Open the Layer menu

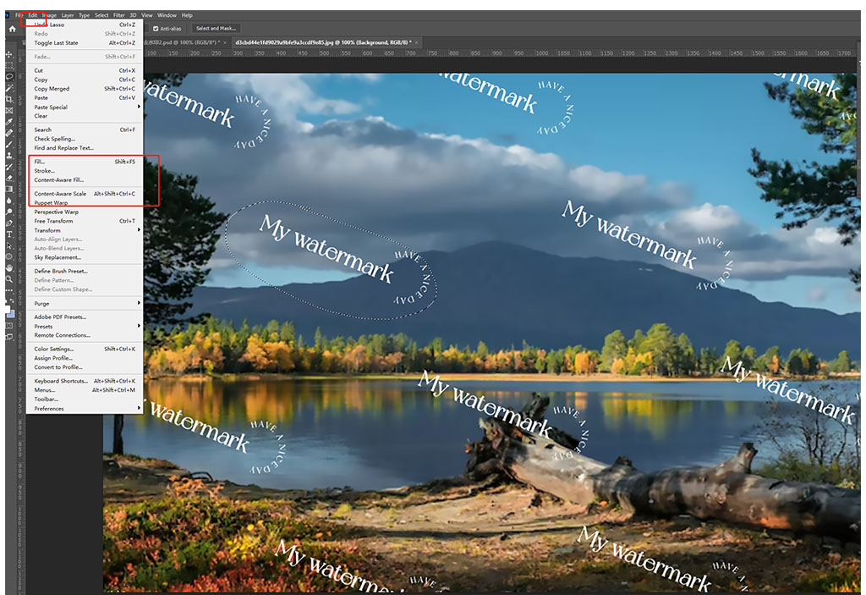pos(68,15)
